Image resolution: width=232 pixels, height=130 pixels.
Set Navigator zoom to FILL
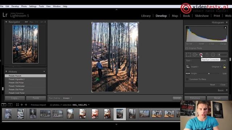32,22
